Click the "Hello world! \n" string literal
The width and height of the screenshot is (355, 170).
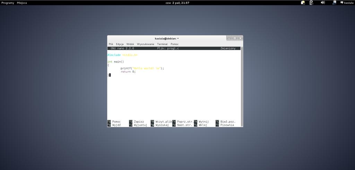pyautogui.click(x=147, y=68)
